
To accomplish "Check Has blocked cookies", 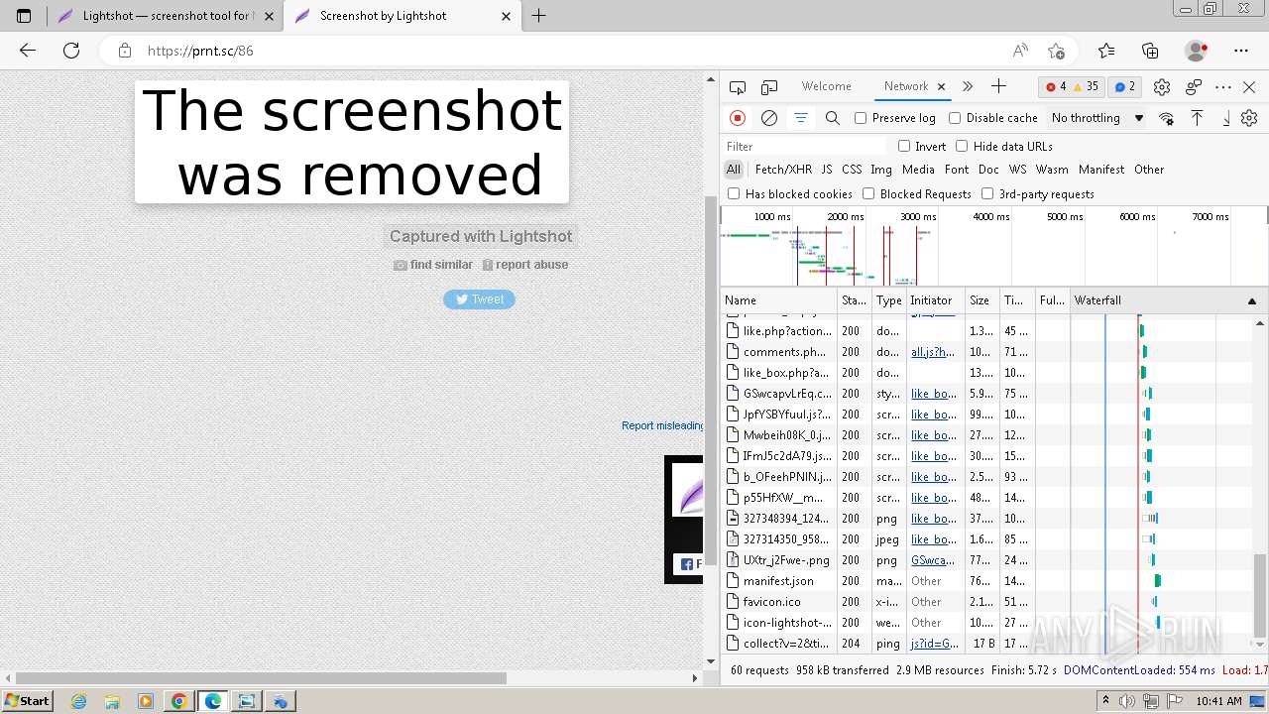I will [x=734, y=193].
